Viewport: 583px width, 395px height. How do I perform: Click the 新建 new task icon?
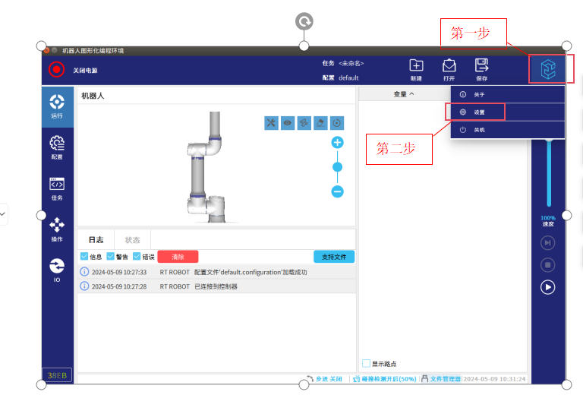click(x=416, y=69)
